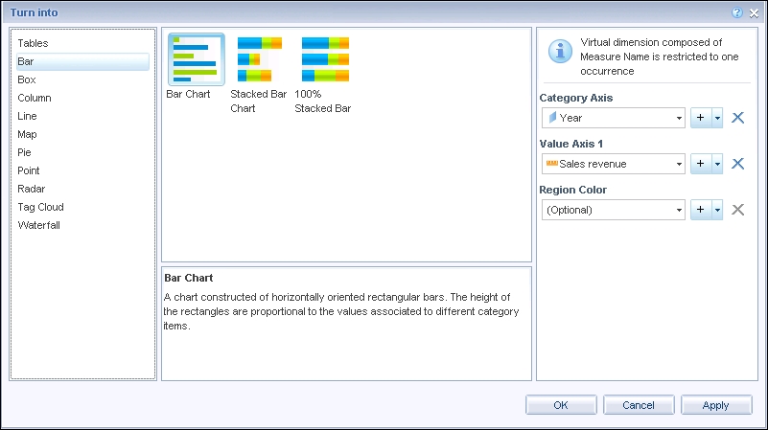Select Pie in the chart type list
Screen dimensions: 768x430
click(x=25, y=152)
